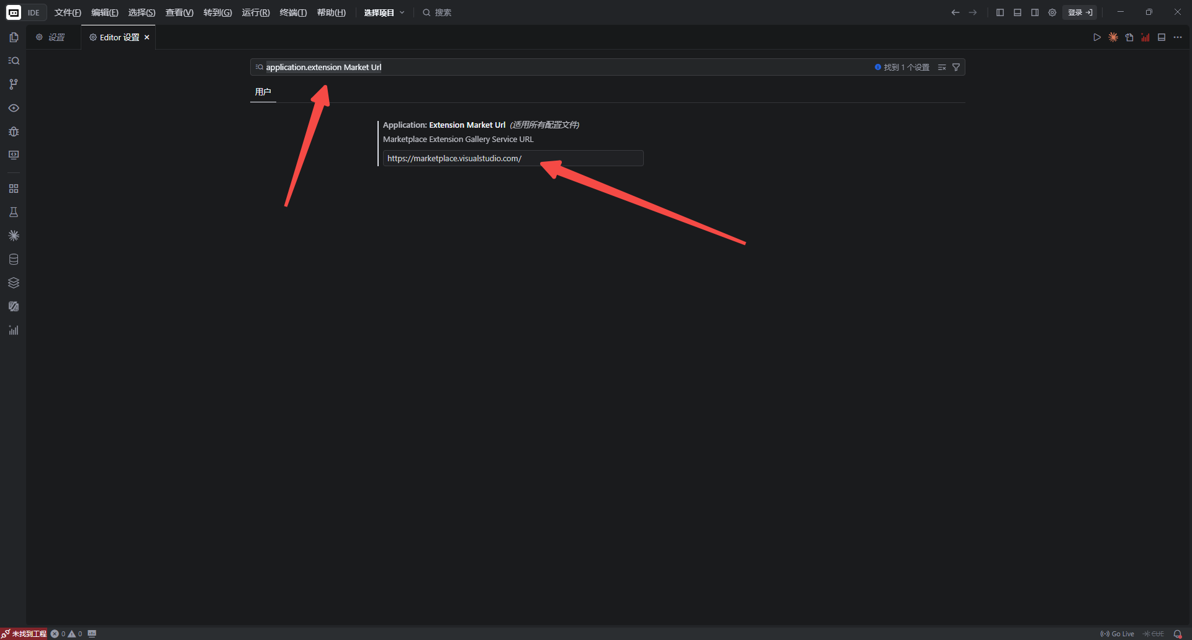
Task: Open the more actions ellipsis in editor toolbar
Action: click(1178, 37)
